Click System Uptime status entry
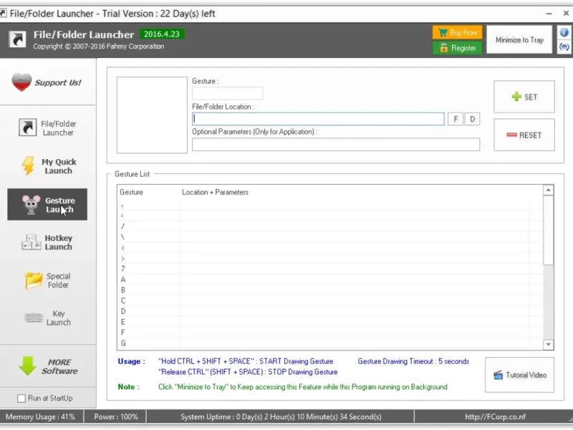The width and height of the screenshot is (573, 430). (281, 417)
